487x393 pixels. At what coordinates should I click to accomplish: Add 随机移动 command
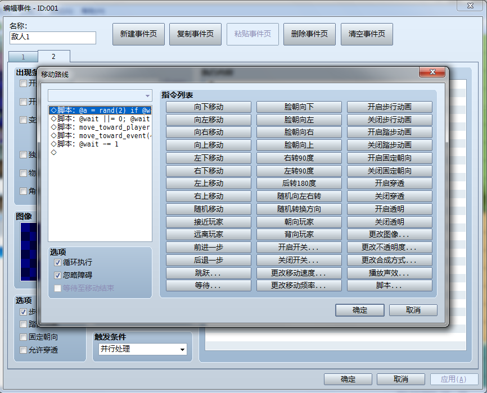[209, 209]
